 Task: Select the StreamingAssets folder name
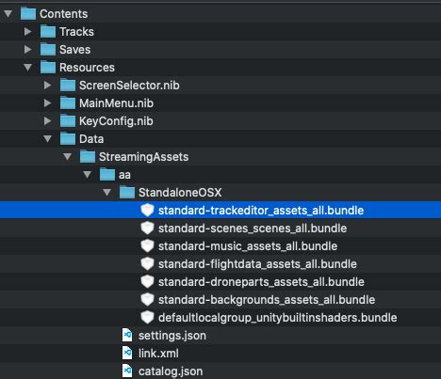(x=144, y=157)
